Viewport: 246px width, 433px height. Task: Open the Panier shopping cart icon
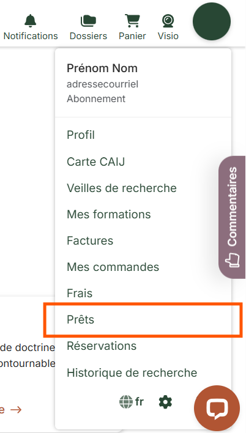point(132,21)
